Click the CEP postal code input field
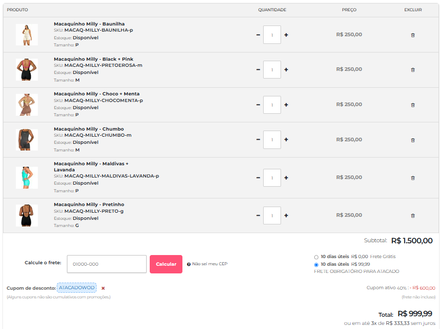Screen dimensions: 442x329 tap(106, 264)
